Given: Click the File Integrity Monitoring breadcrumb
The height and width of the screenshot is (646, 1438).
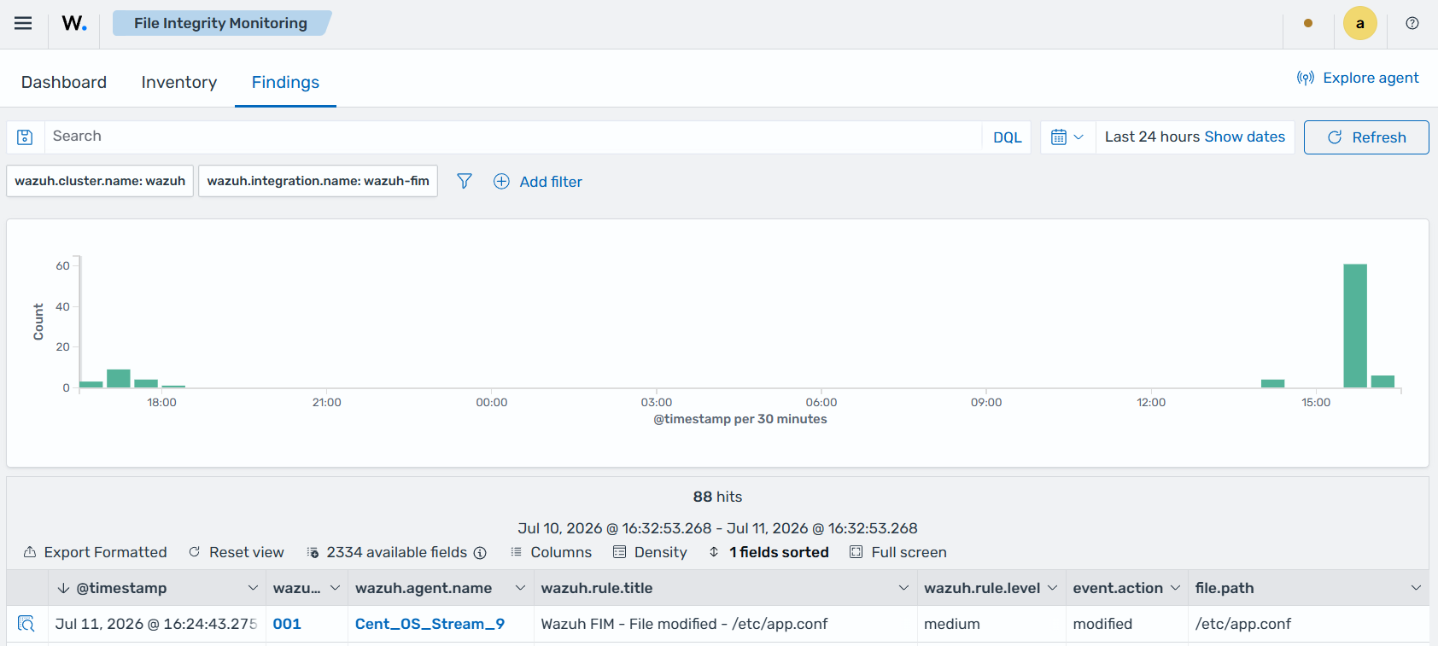Looking at the screenshot, I should [x=220, y=23].
